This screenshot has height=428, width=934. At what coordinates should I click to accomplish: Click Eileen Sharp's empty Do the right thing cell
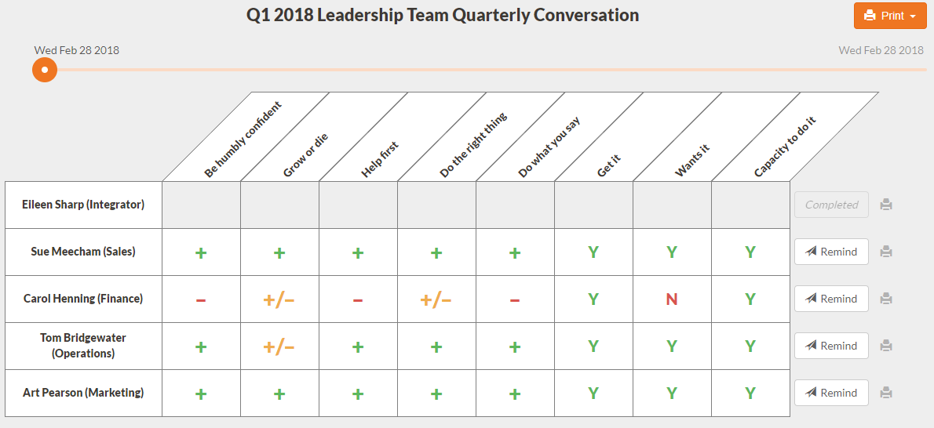pyautogui.click(x=436, y=205)
